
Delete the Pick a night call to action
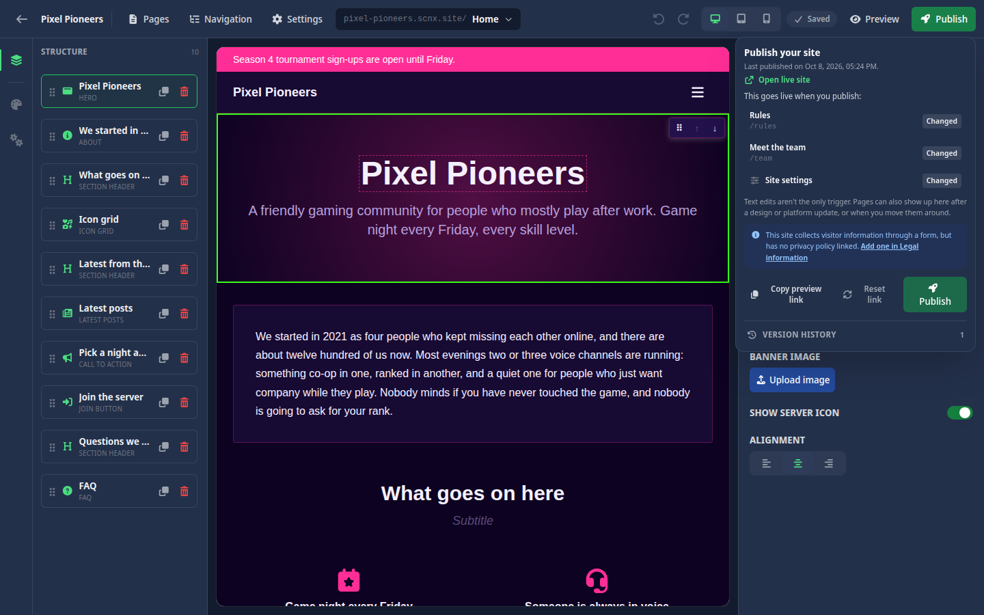click(x=184, y=358)
